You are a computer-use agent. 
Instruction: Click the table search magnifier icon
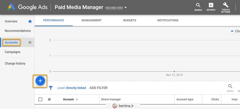click(230, 86)
